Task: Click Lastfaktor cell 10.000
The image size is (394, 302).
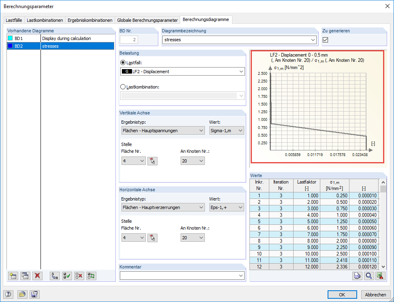Action: pos(307,253)
